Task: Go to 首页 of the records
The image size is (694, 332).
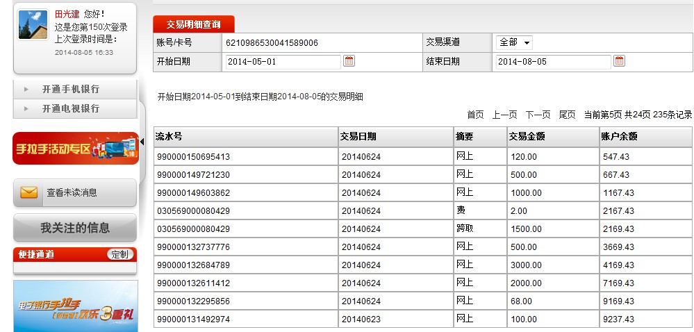Action: 475,115
